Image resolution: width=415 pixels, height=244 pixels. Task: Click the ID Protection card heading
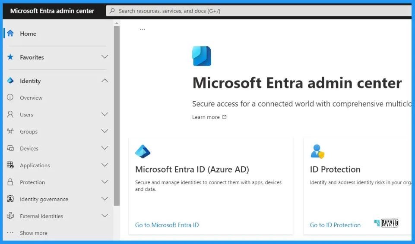(335, 169)
